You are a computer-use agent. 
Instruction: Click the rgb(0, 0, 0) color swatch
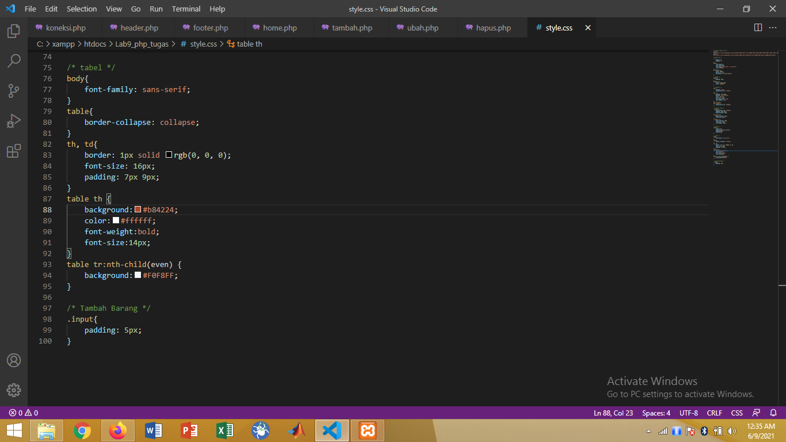169,155
